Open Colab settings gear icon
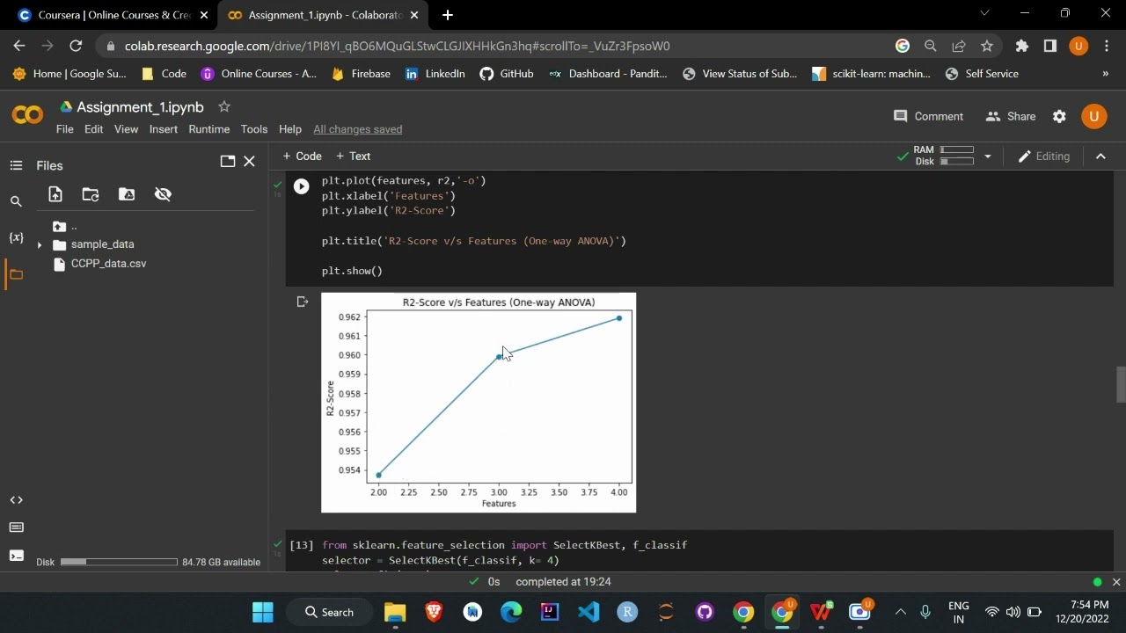Image resolution: width=1126 pixels, height=633 pixels. [x=1059, y=116]
